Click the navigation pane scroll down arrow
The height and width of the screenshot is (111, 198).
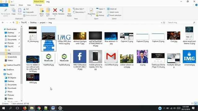coord(21,101)
